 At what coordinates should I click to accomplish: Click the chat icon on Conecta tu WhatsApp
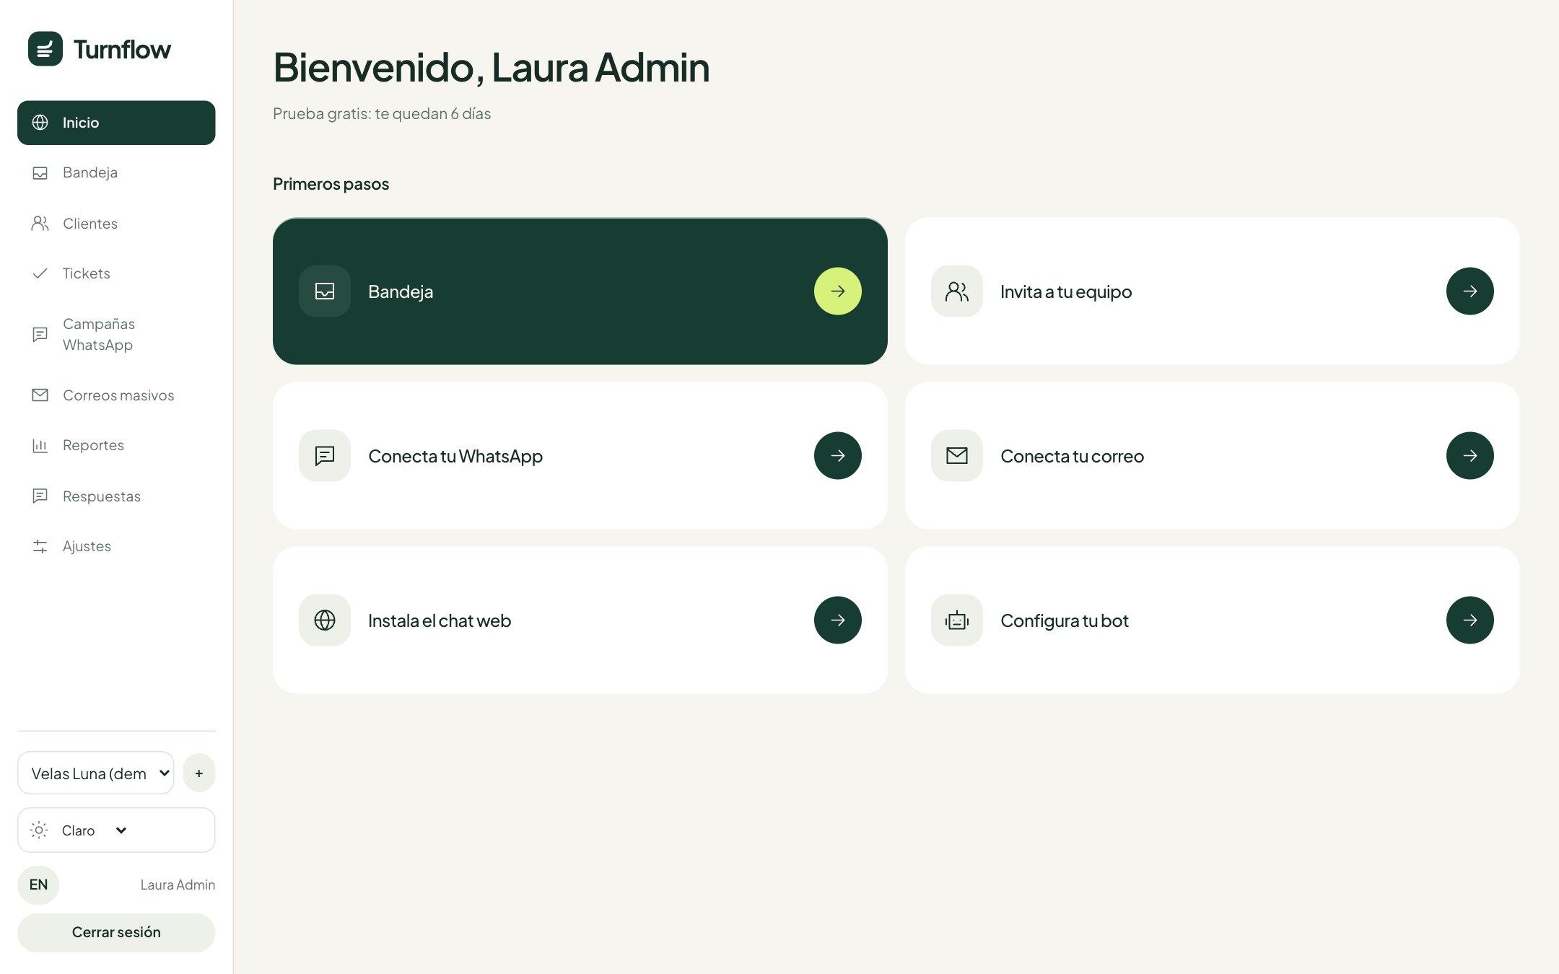click(325, 456)
